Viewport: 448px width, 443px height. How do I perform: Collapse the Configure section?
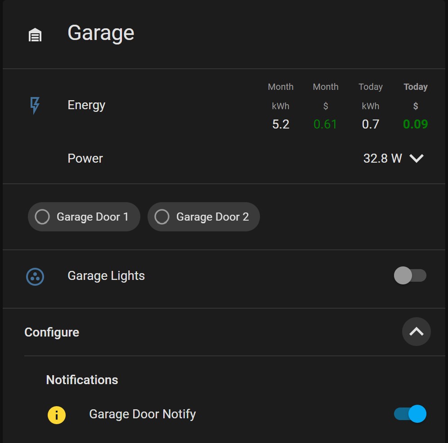click(416, 332)
